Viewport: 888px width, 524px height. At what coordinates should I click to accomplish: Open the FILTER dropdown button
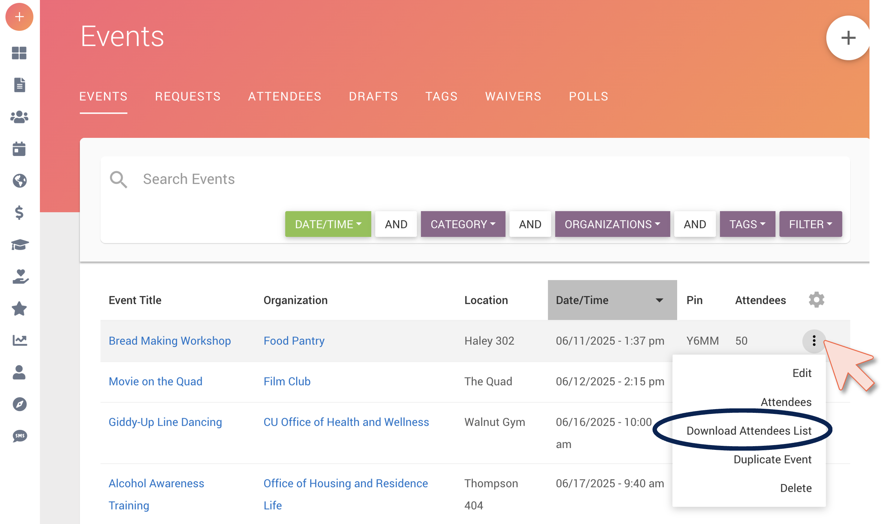[811, 224]
